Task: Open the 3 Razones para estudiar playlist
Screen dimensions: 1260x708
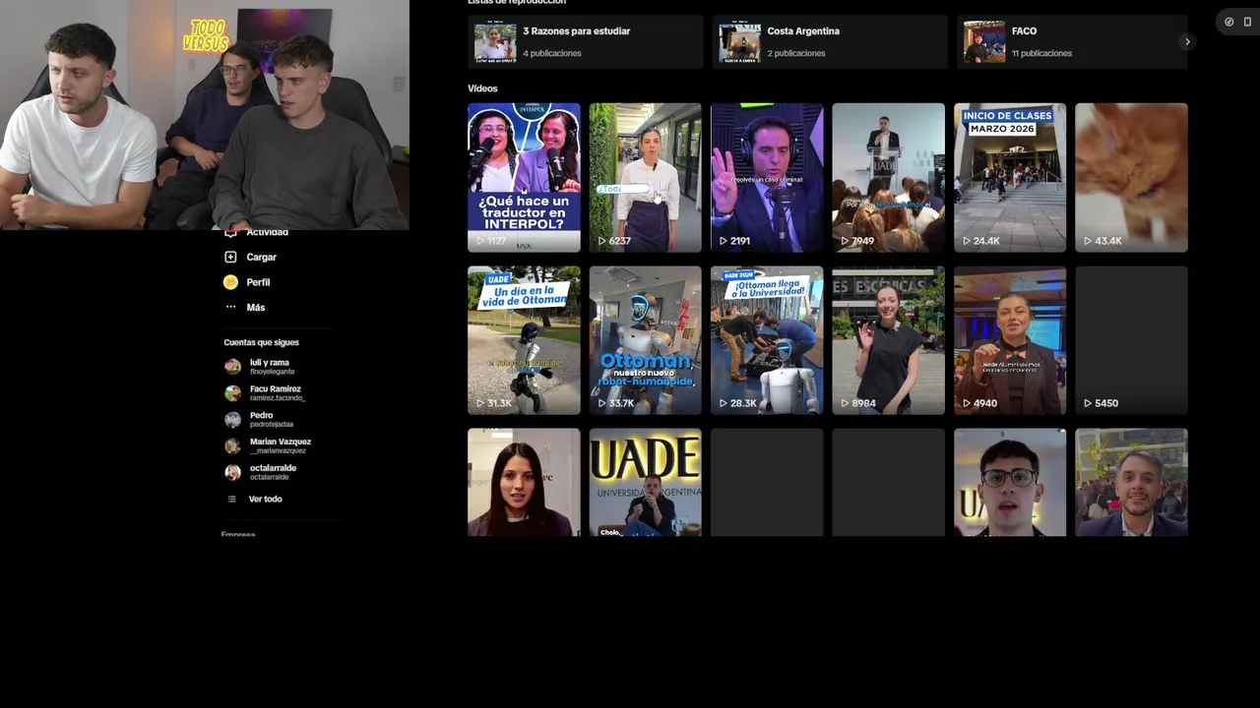Action: [585, 41]
